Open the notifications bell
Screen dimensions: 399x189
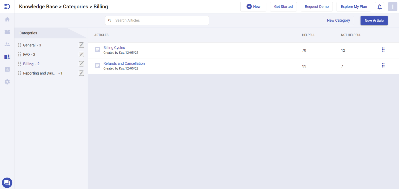coord(380,6)
